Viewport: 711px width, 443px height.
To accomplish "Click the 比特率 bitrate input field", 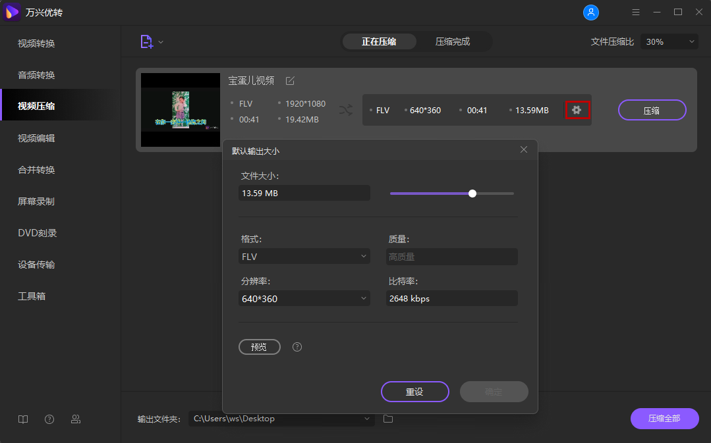I will coord(451,298).
